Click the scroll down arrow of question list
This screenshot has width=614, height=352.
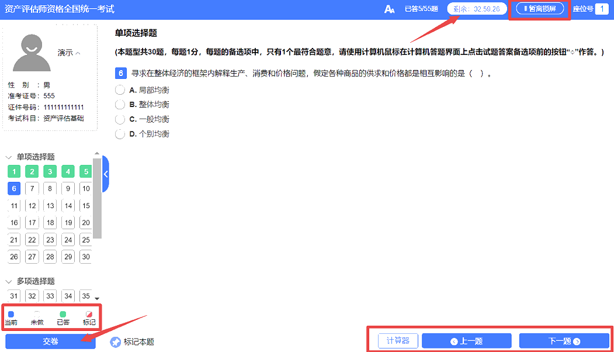(x=97, y=298)
